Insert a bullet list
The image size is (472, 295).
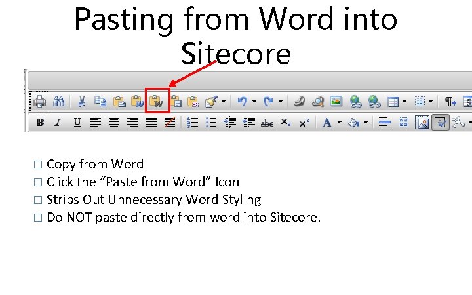(x=211, y=123)
